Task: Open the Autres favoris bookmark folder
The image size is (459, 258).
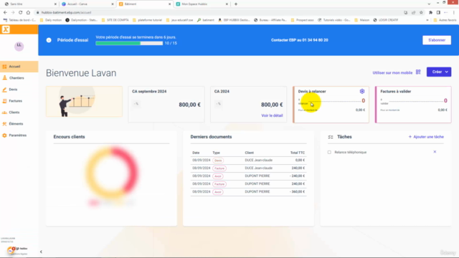Action: click(x=445, y=20)
